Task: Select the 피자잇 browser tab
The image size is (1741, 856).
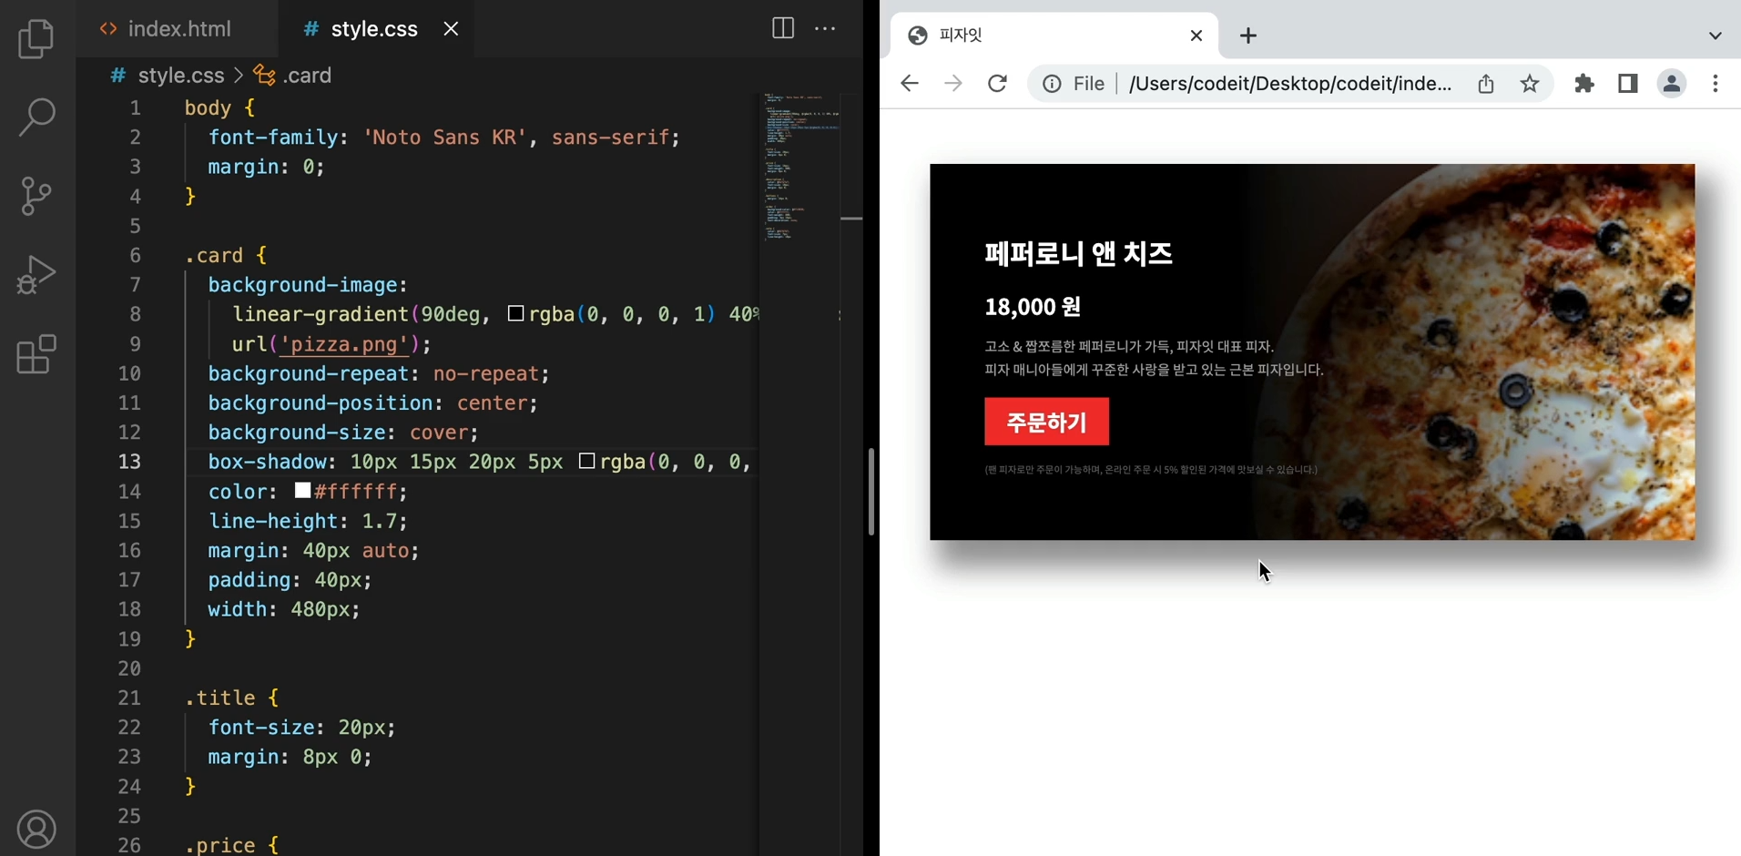Action: [x=1054, y=36]
